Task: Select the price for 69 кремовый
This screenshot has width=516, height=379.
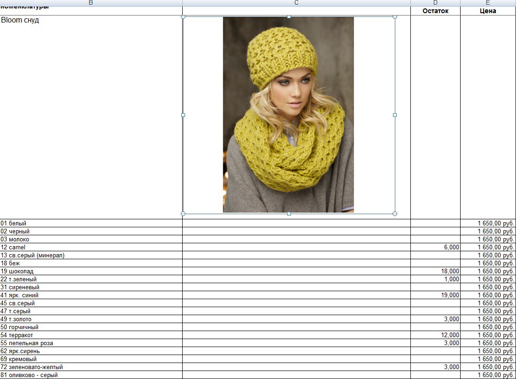Action: tap(488, 359)
